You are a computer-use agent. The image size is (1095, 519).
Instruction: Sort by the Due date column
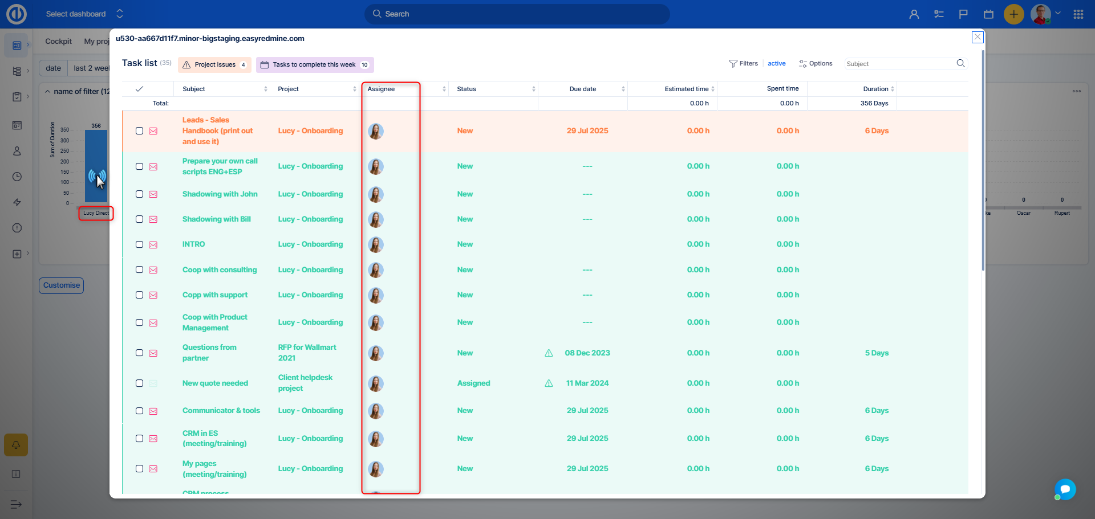click(x=582, y=89)
